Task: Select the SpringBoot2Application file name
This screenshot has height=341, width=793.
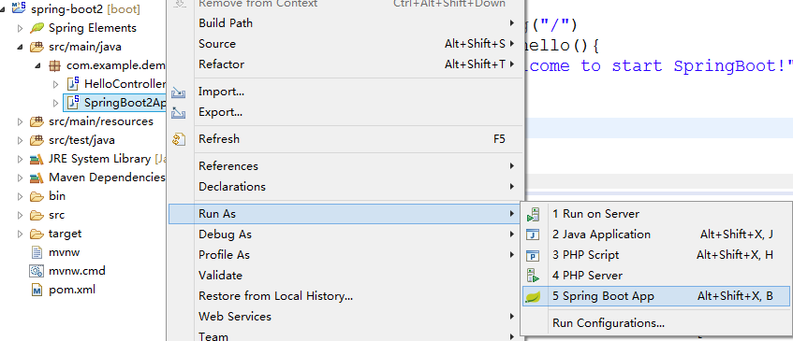Action: 125,103
